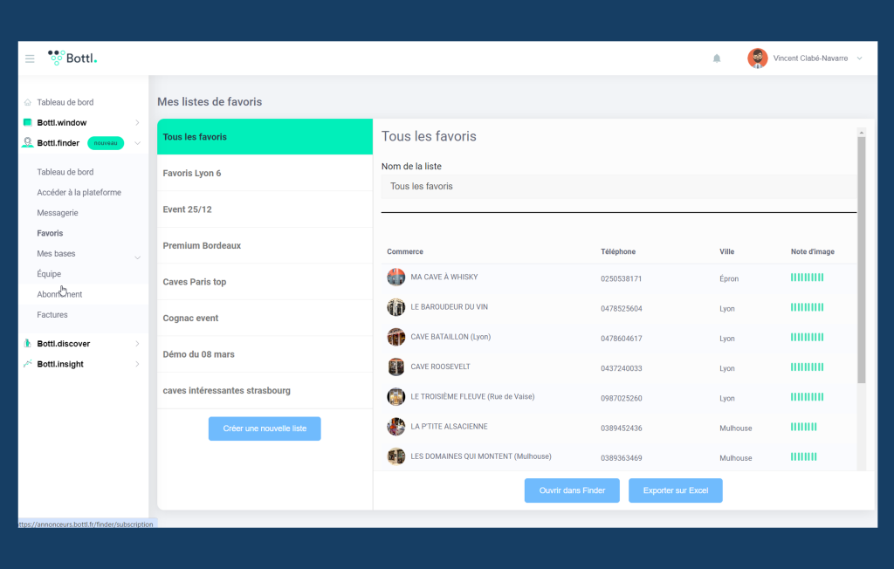This screenshot has width=894, height=569.
Task: Click the Bottl.insight sidebar icon
Action: [x=28, y=364]
